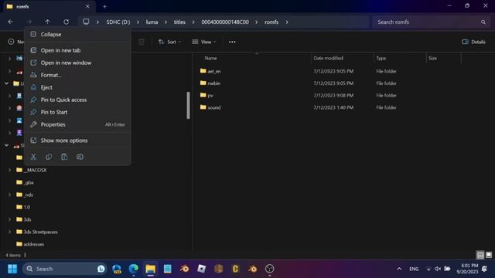Open the Sort dropdown

(x=169, y=42)
